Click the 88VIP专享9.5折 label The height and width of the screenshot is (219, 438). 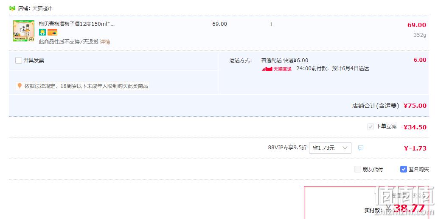pos(287,148)
